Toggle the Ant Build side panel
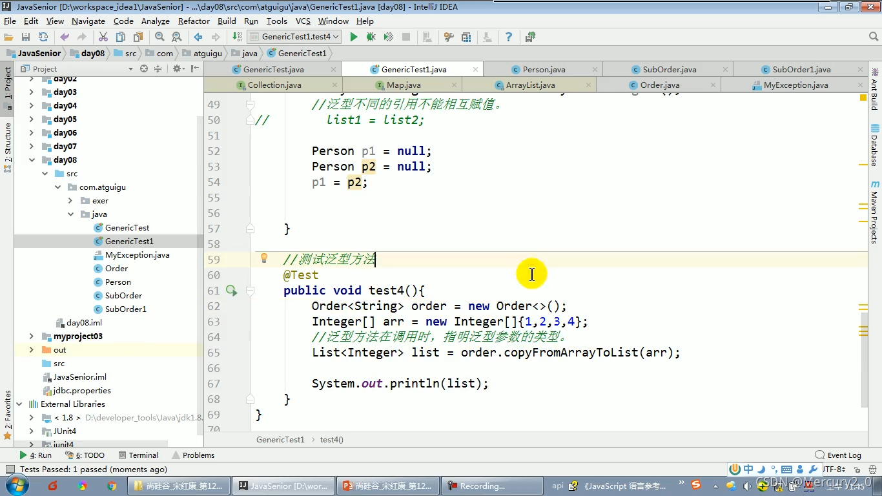 pyautogui.click(x=874, y=89)
